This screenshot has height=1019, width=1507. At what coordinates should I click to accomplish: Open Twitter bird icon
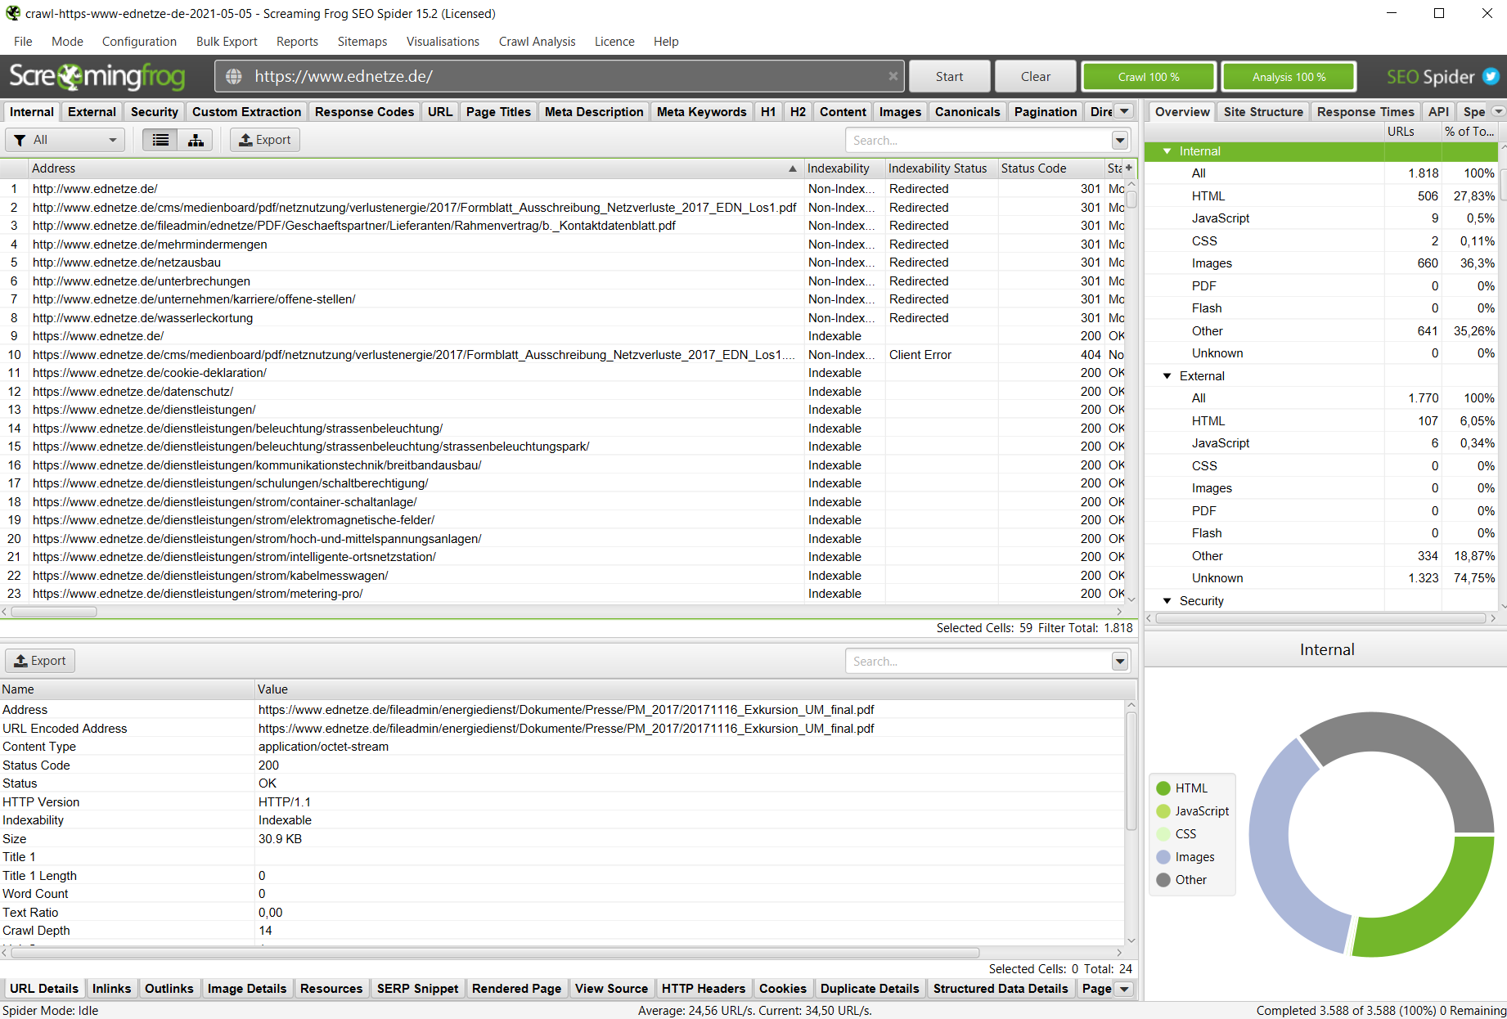(1491, 76)
